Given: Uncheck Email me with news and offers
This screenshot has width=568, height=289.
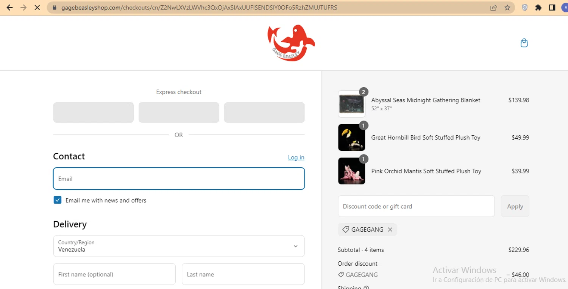Looking at the screenshot, I should [58, 200].
